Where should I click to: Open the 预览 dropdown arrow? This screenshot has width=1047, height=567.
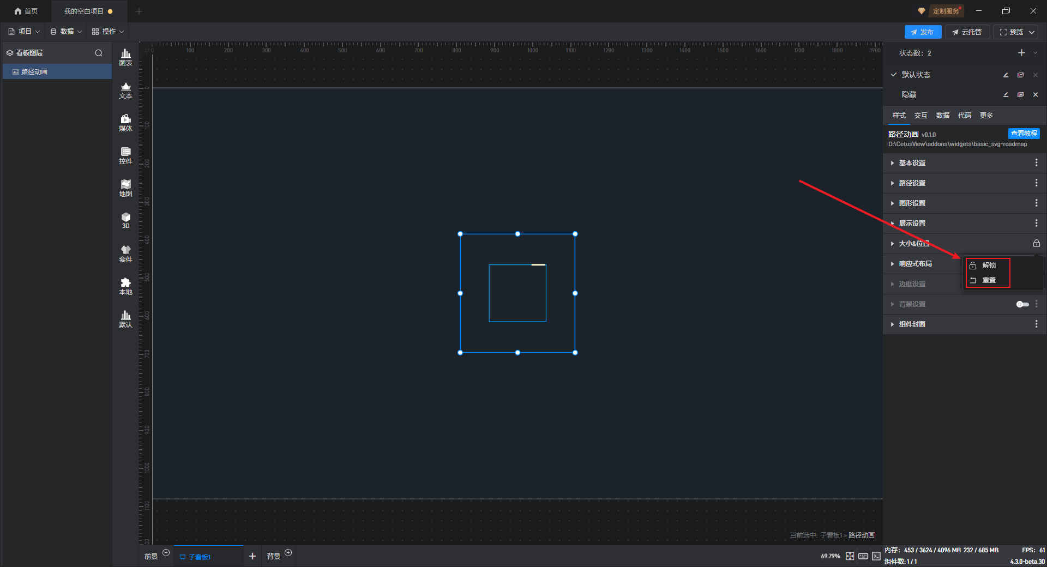[x=1032, y=32]
